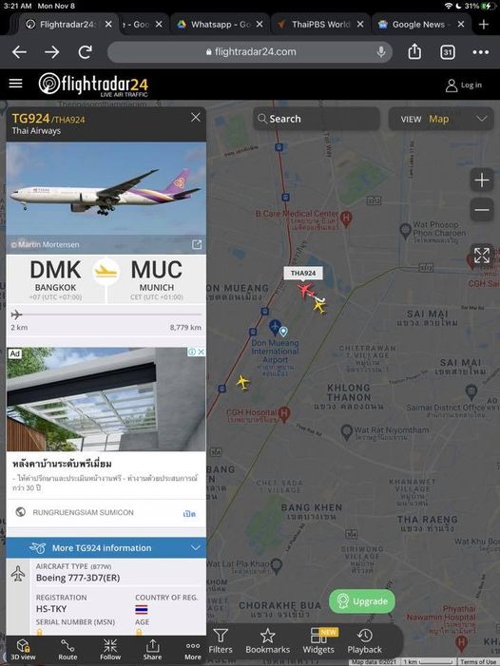Click Log in link
500x666 pixels.
coord(464,85)
